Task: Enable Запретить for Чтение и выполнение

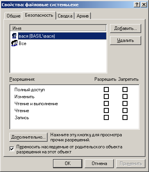Action: (125, 104)
